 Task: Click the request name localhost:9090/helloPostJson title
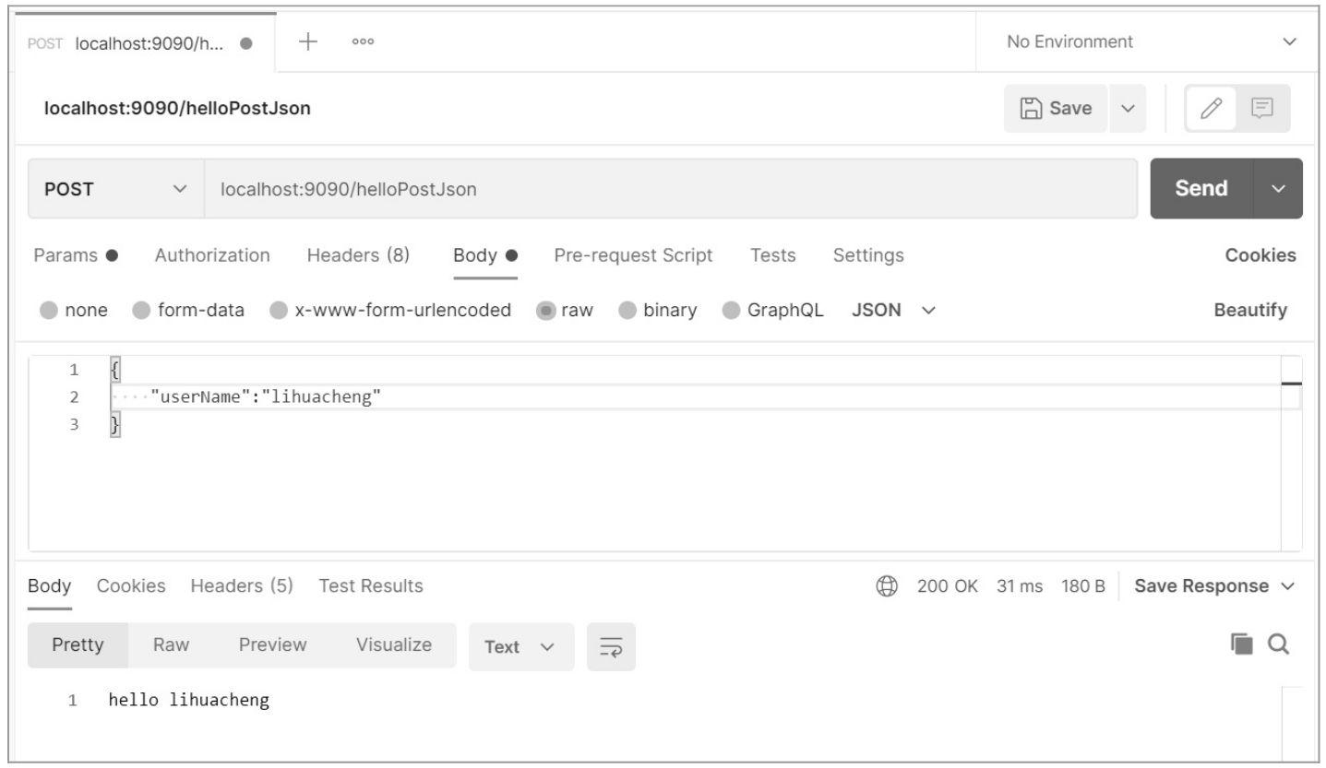click(x=178, y=109)
